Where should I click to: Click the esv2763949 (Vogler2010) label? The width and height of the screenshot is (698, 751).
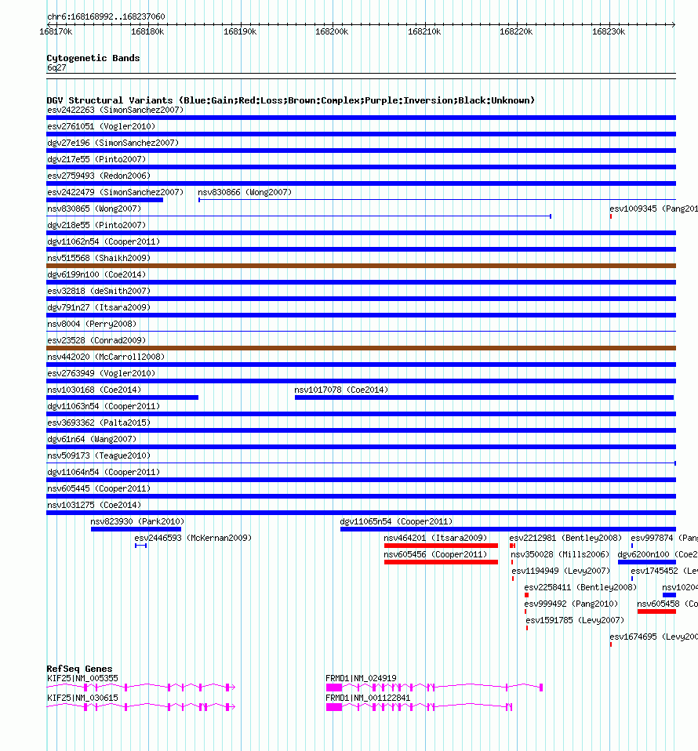coord(101,373)
